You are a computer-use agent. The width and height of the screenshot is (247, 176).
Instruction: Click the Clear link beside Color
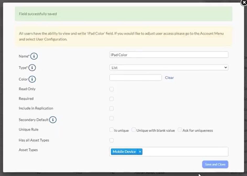coord(169,78)
